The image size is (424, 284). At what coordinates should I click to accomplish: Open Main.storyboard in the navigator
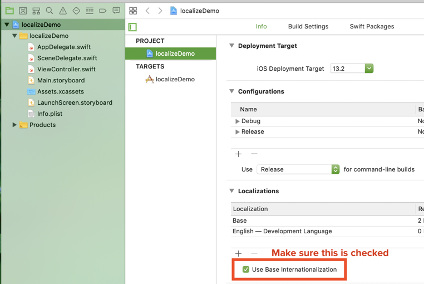point(61,80)
